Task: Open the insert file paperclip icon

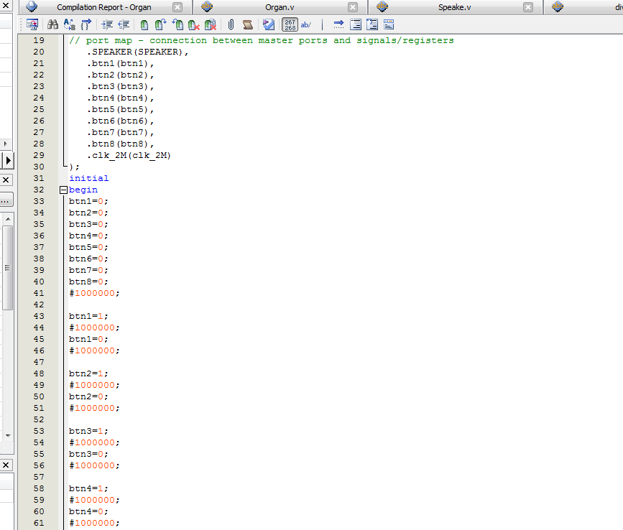Action: [231, 24]
